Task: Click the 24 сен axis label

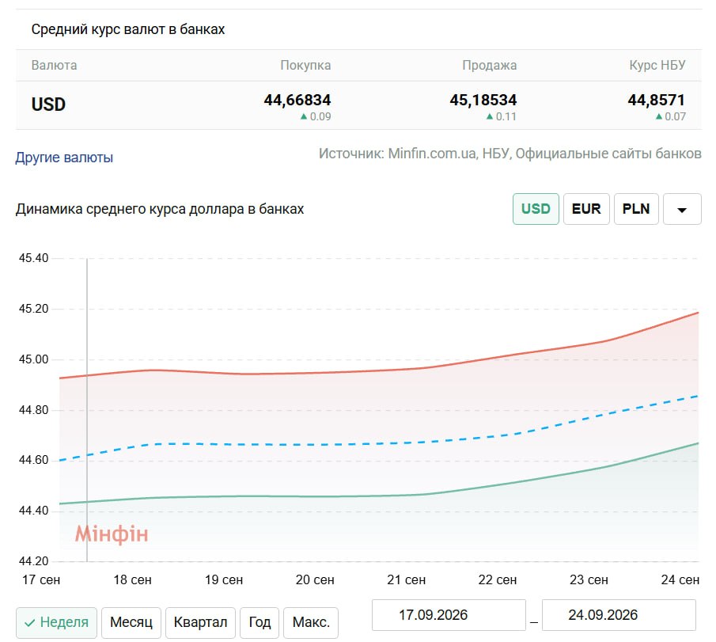Action: point(680,579)
